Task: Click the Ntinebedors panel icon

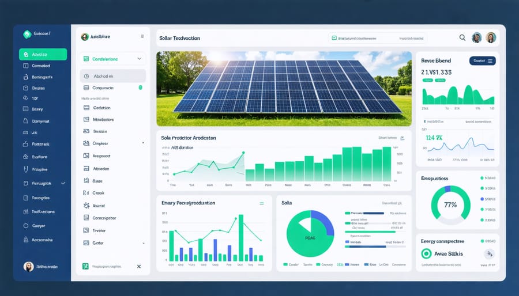Action: [x=86, y=119]
